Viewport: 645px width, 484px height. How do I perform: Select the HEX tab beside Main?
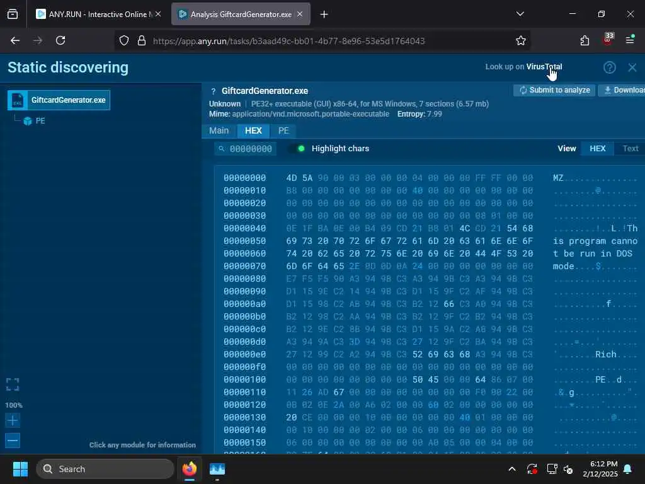pyautogui.click(x=253, y=130)
